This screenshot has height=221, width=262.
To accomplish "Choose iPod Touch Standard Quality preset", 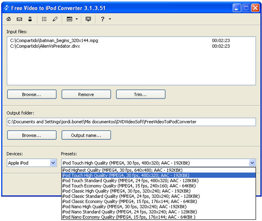I will pos(159,181).
